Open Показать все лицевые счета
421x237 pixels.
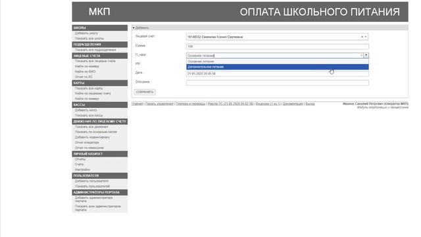tap(95, 61)
